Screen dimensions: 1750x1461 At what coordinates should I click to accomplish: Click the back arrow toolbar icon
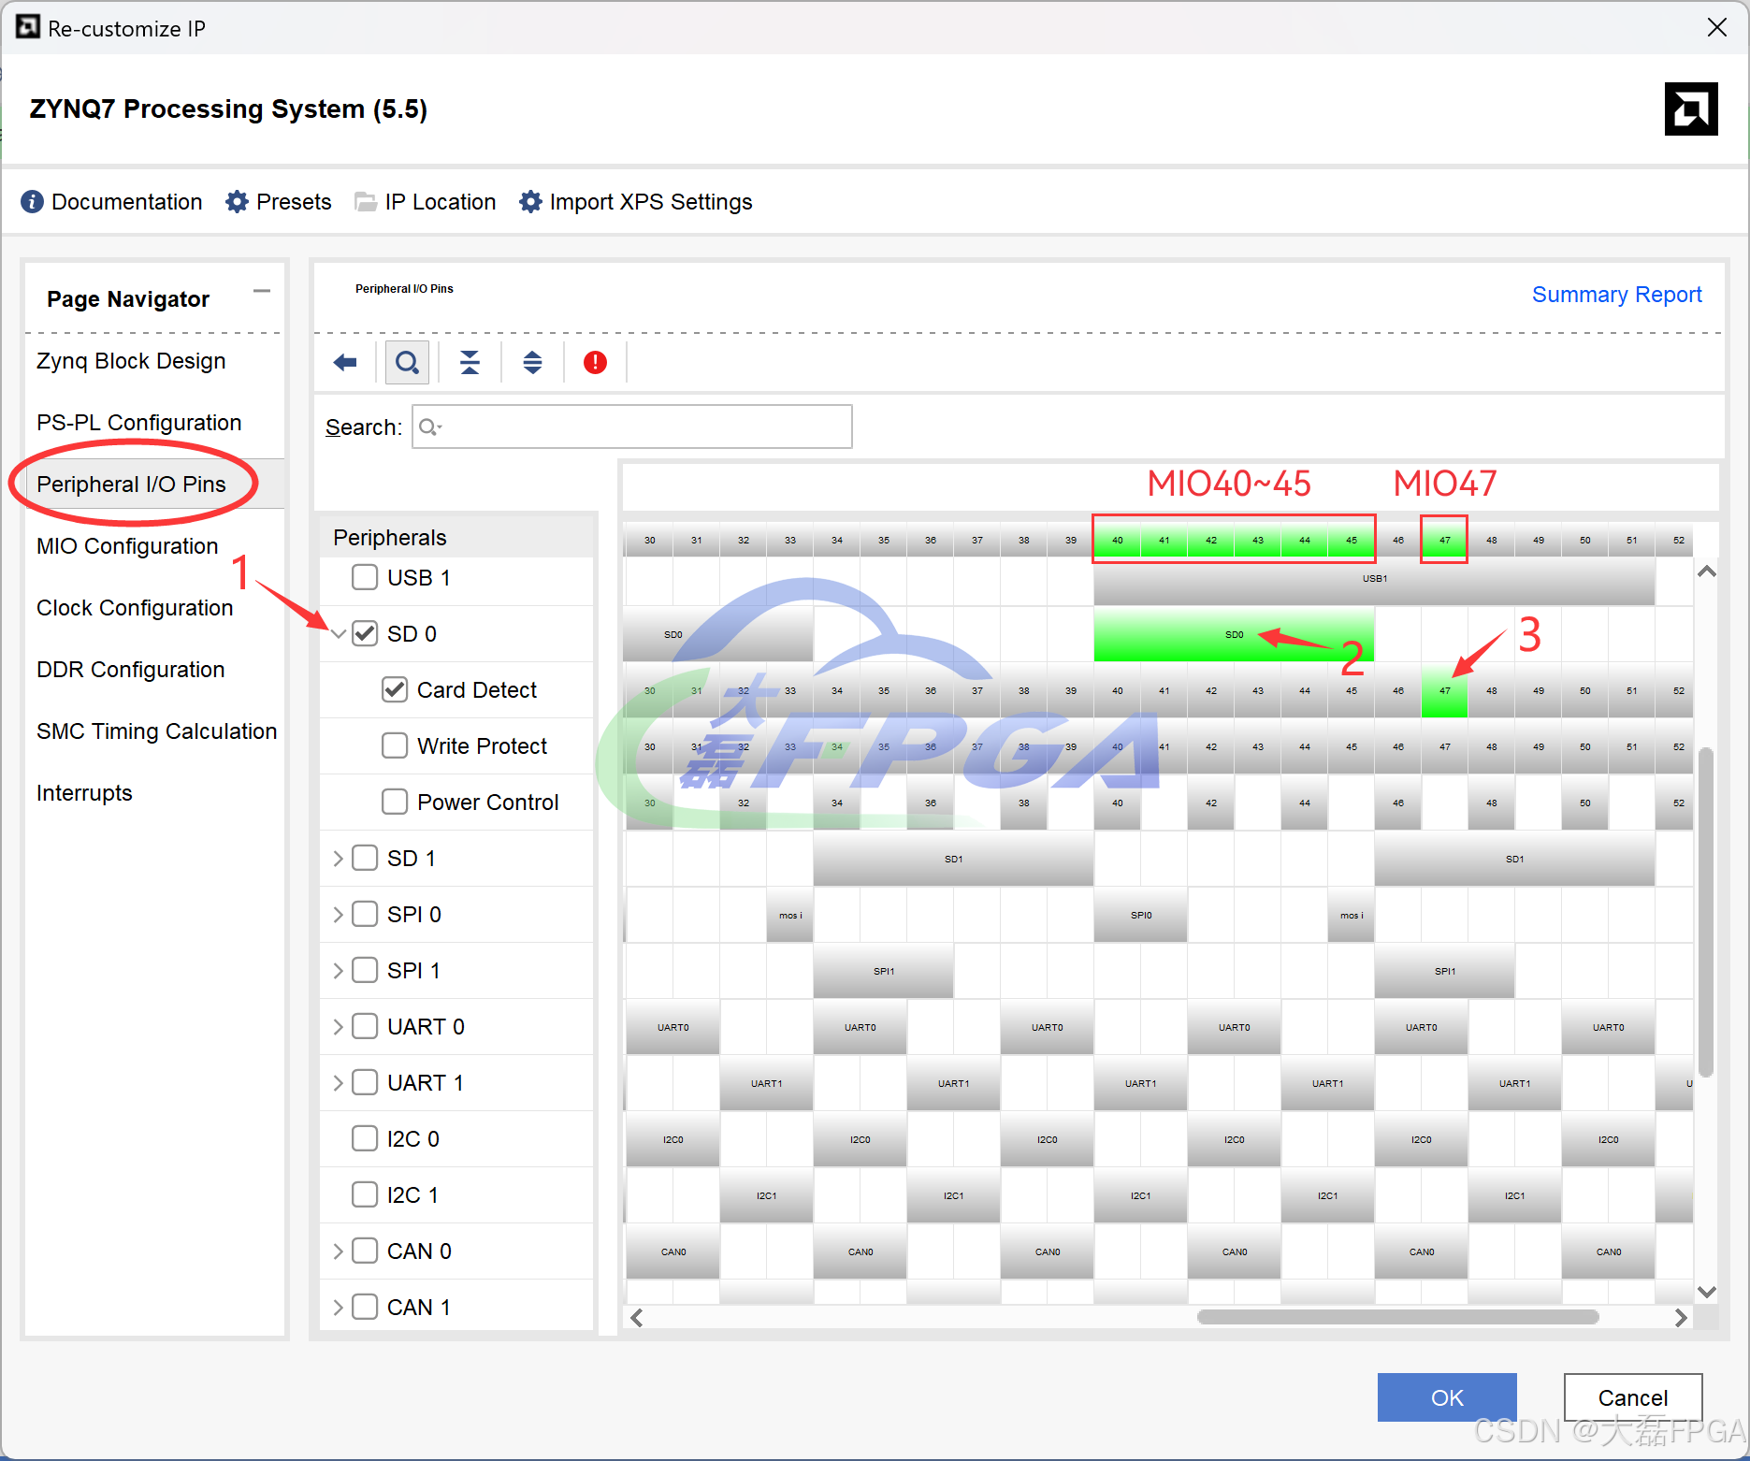click(x=345, y=362)
